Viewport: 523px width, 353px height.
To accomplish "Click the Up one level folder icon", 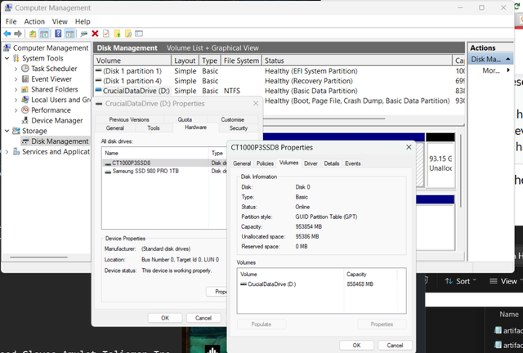I will pyautogui.click(x=33, y=34).
